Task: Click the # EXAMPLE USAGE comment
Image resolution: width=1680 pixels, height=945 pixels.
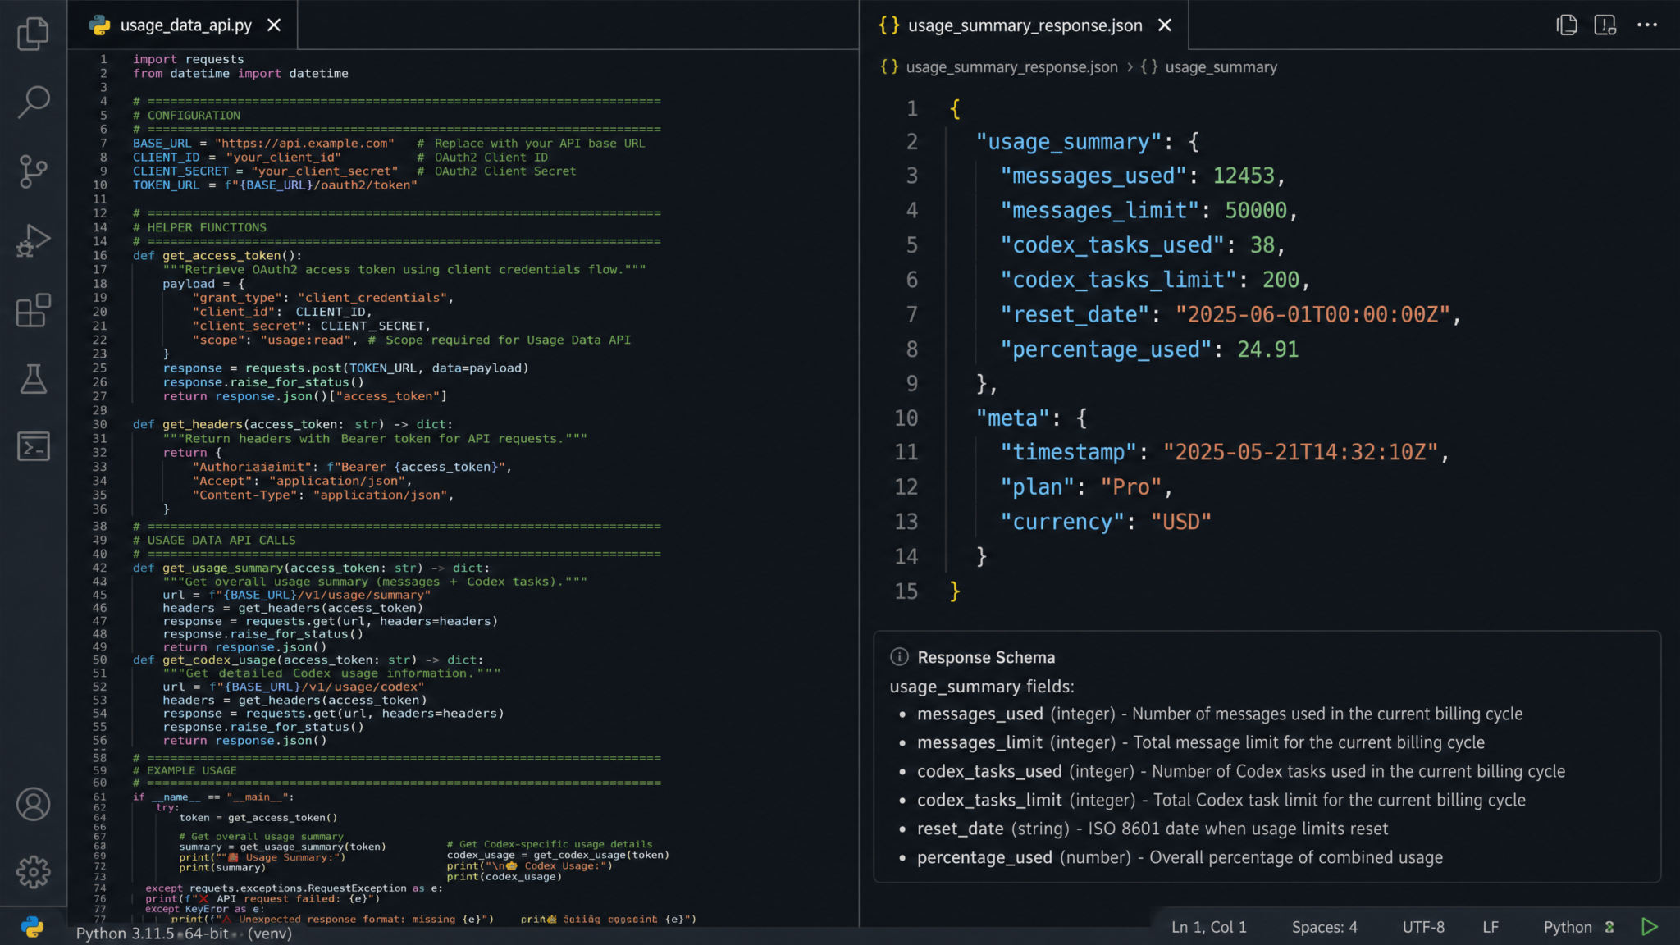Action: (185, 771)
